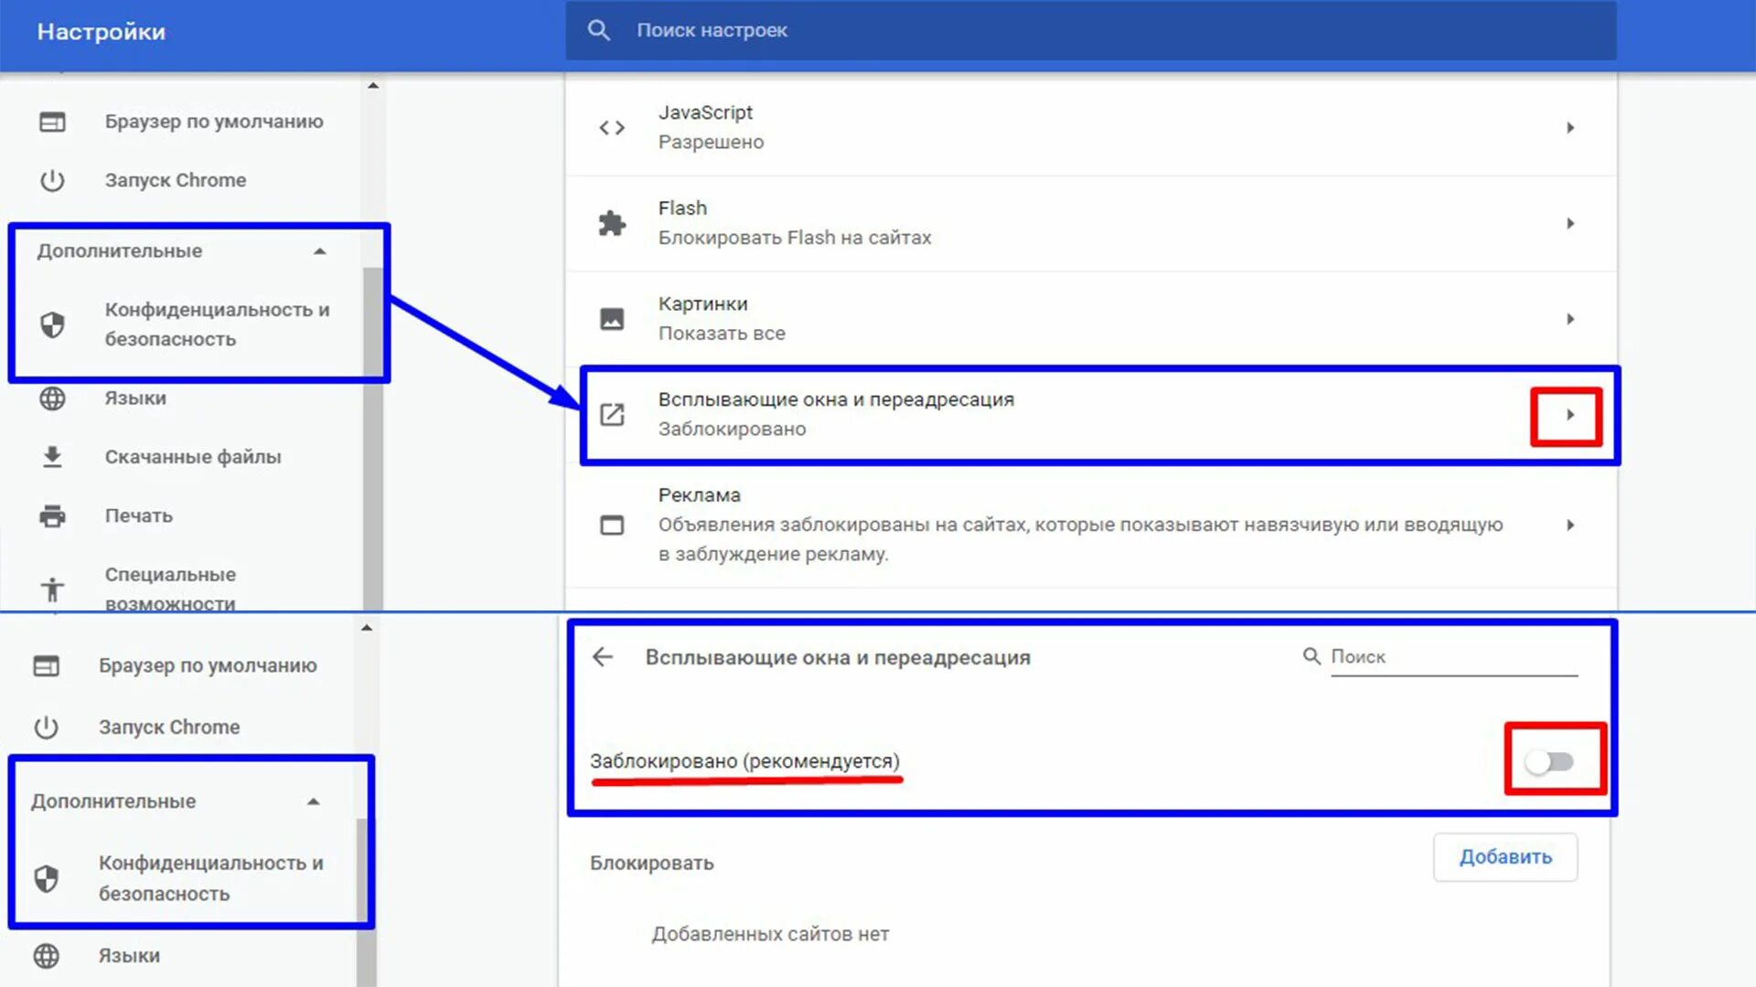Image resolution: width=1756 pixels, height=987 pixels.
Task: Click the Добавить button
Action: coord(1504,857)
